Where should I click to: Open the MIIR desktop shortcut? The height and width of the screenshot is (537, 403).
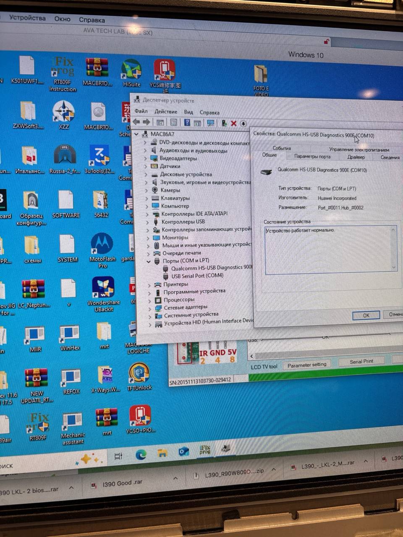pyautogui.click(x=35, y=339)
